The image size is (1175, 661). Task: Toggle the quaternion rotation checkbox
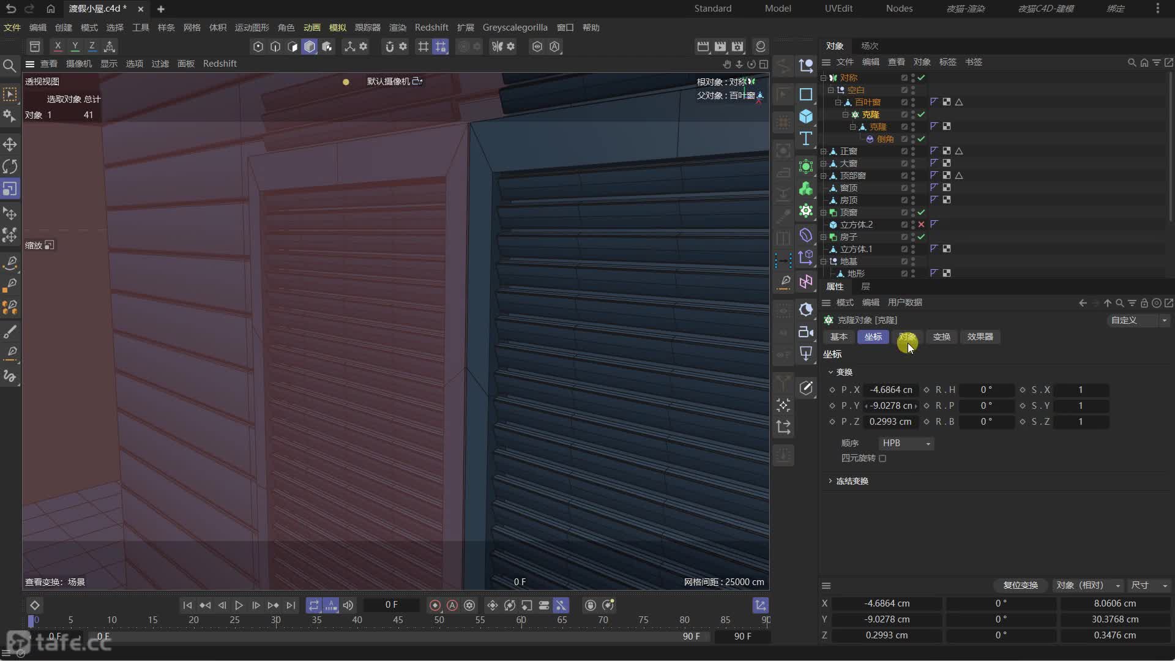tap(882, 458)
